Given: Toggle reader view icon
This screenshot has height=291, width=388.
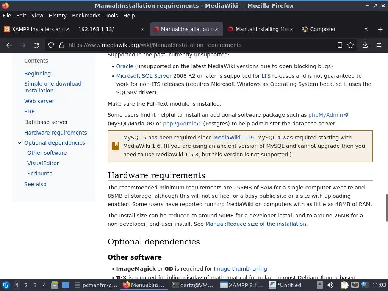Looking at the screenshot, I should [x=340, y=45].
